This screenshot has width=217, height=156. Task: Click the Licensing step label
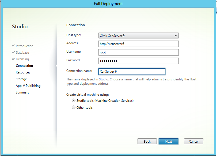[x=22, y=59]
